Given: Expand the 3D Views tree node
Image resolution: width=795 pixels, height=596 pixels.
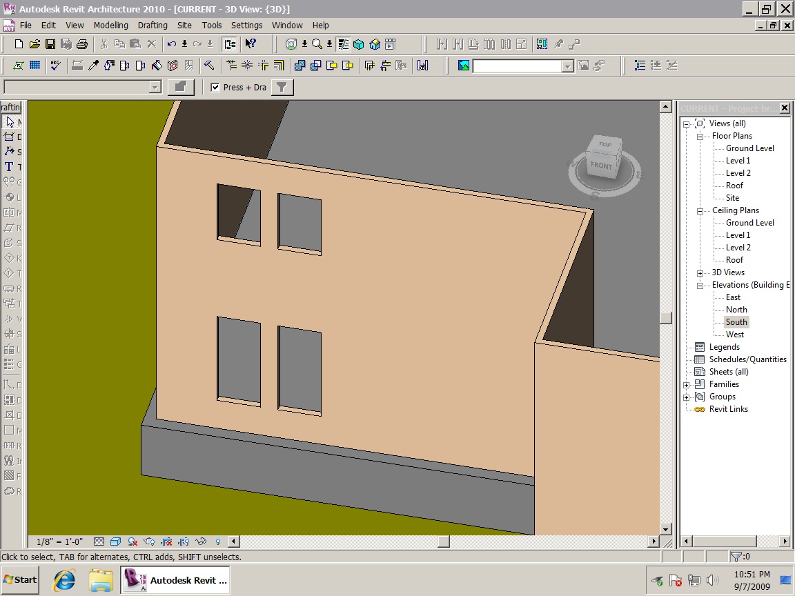Looking at the screenshot, I should tap(700, 272).
